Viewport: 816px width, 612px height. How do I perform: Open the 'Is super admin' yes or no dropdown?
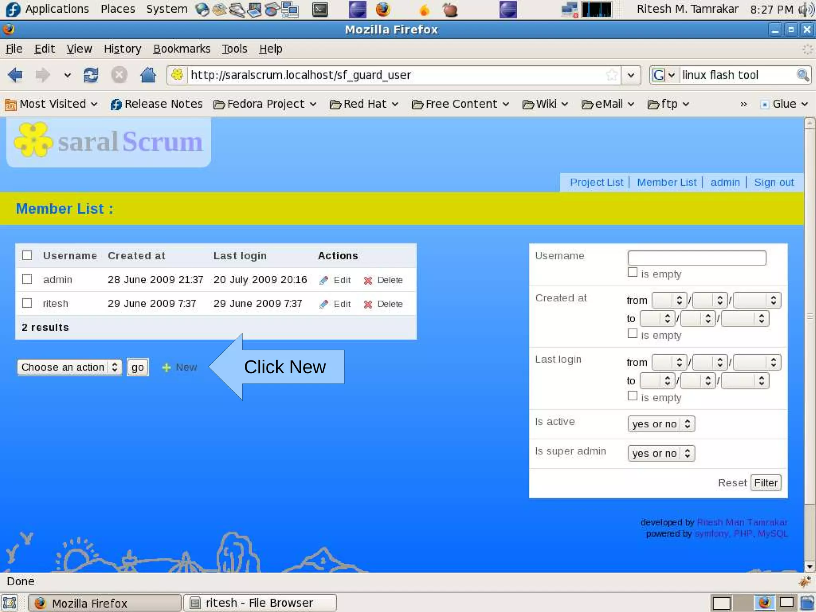click(661, 453)
